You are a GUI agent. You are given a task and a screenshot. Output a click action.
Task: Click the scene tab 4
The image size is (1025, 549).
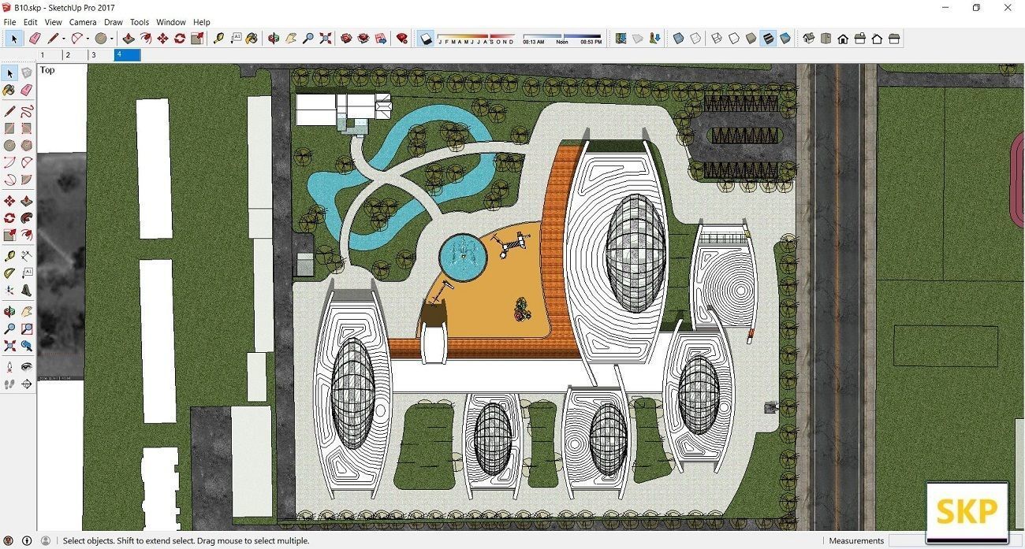click(128, 55)
